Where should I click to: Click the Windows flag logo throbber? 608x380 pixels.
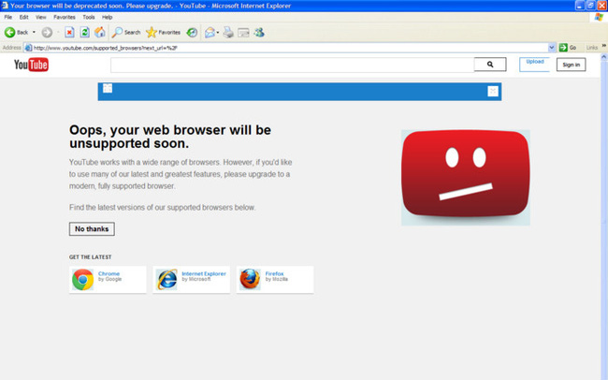coord(600,17)
